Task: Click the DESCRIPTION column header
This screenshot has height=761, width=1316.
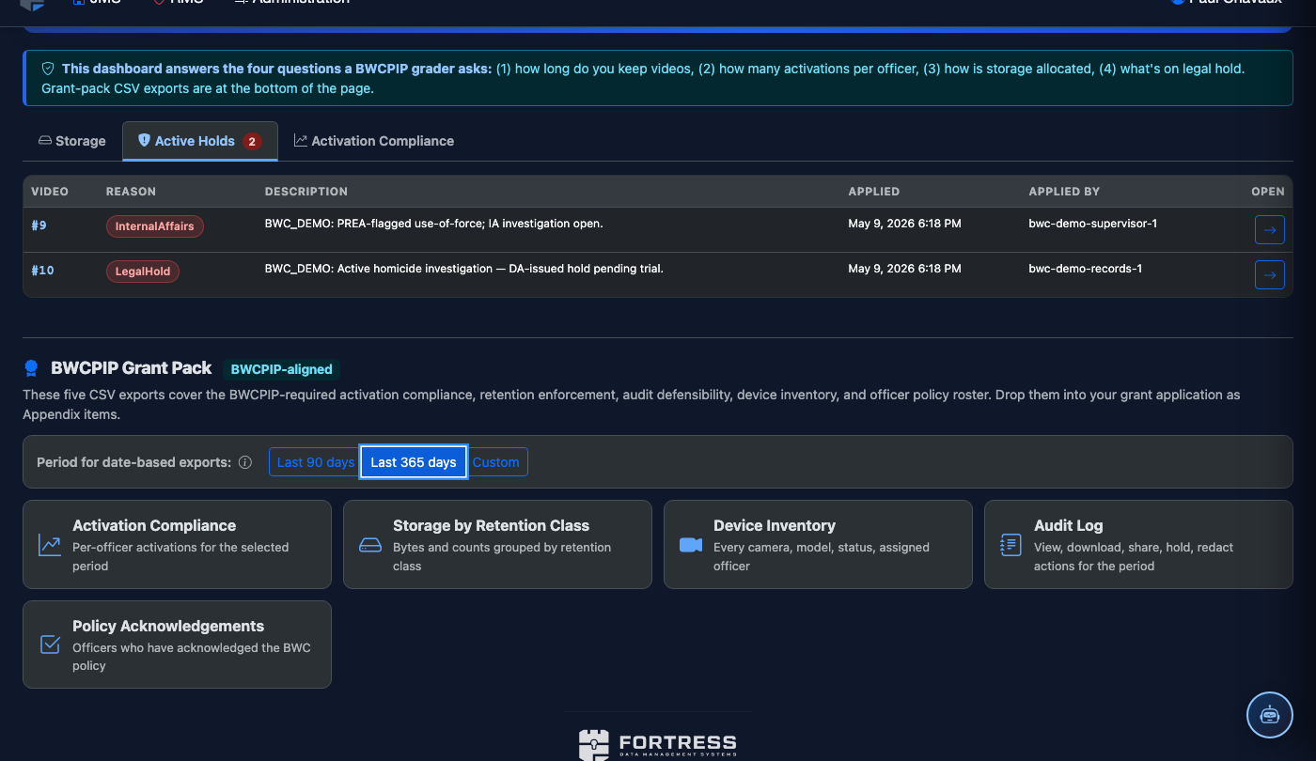Action: 306,192
